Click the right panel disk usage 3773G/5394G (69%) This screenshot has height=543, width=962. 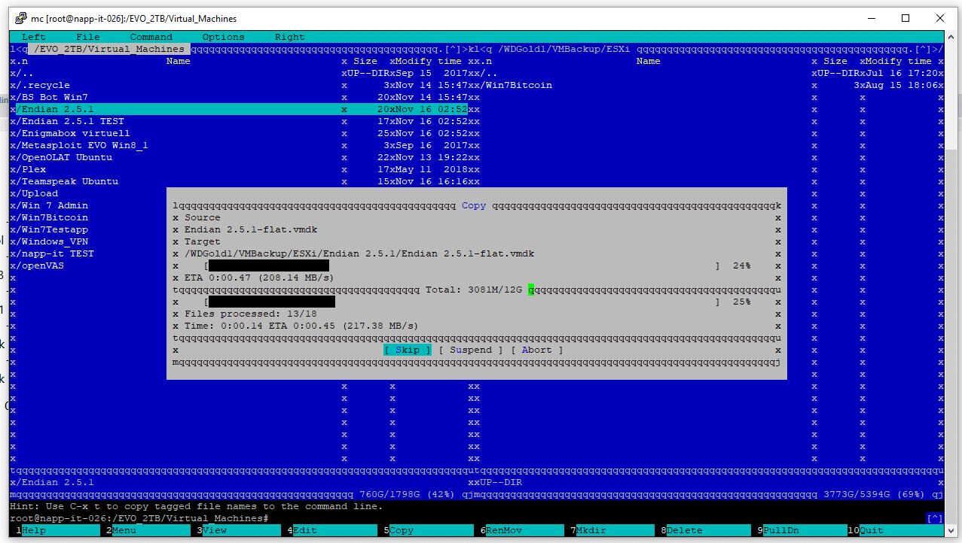874,494
